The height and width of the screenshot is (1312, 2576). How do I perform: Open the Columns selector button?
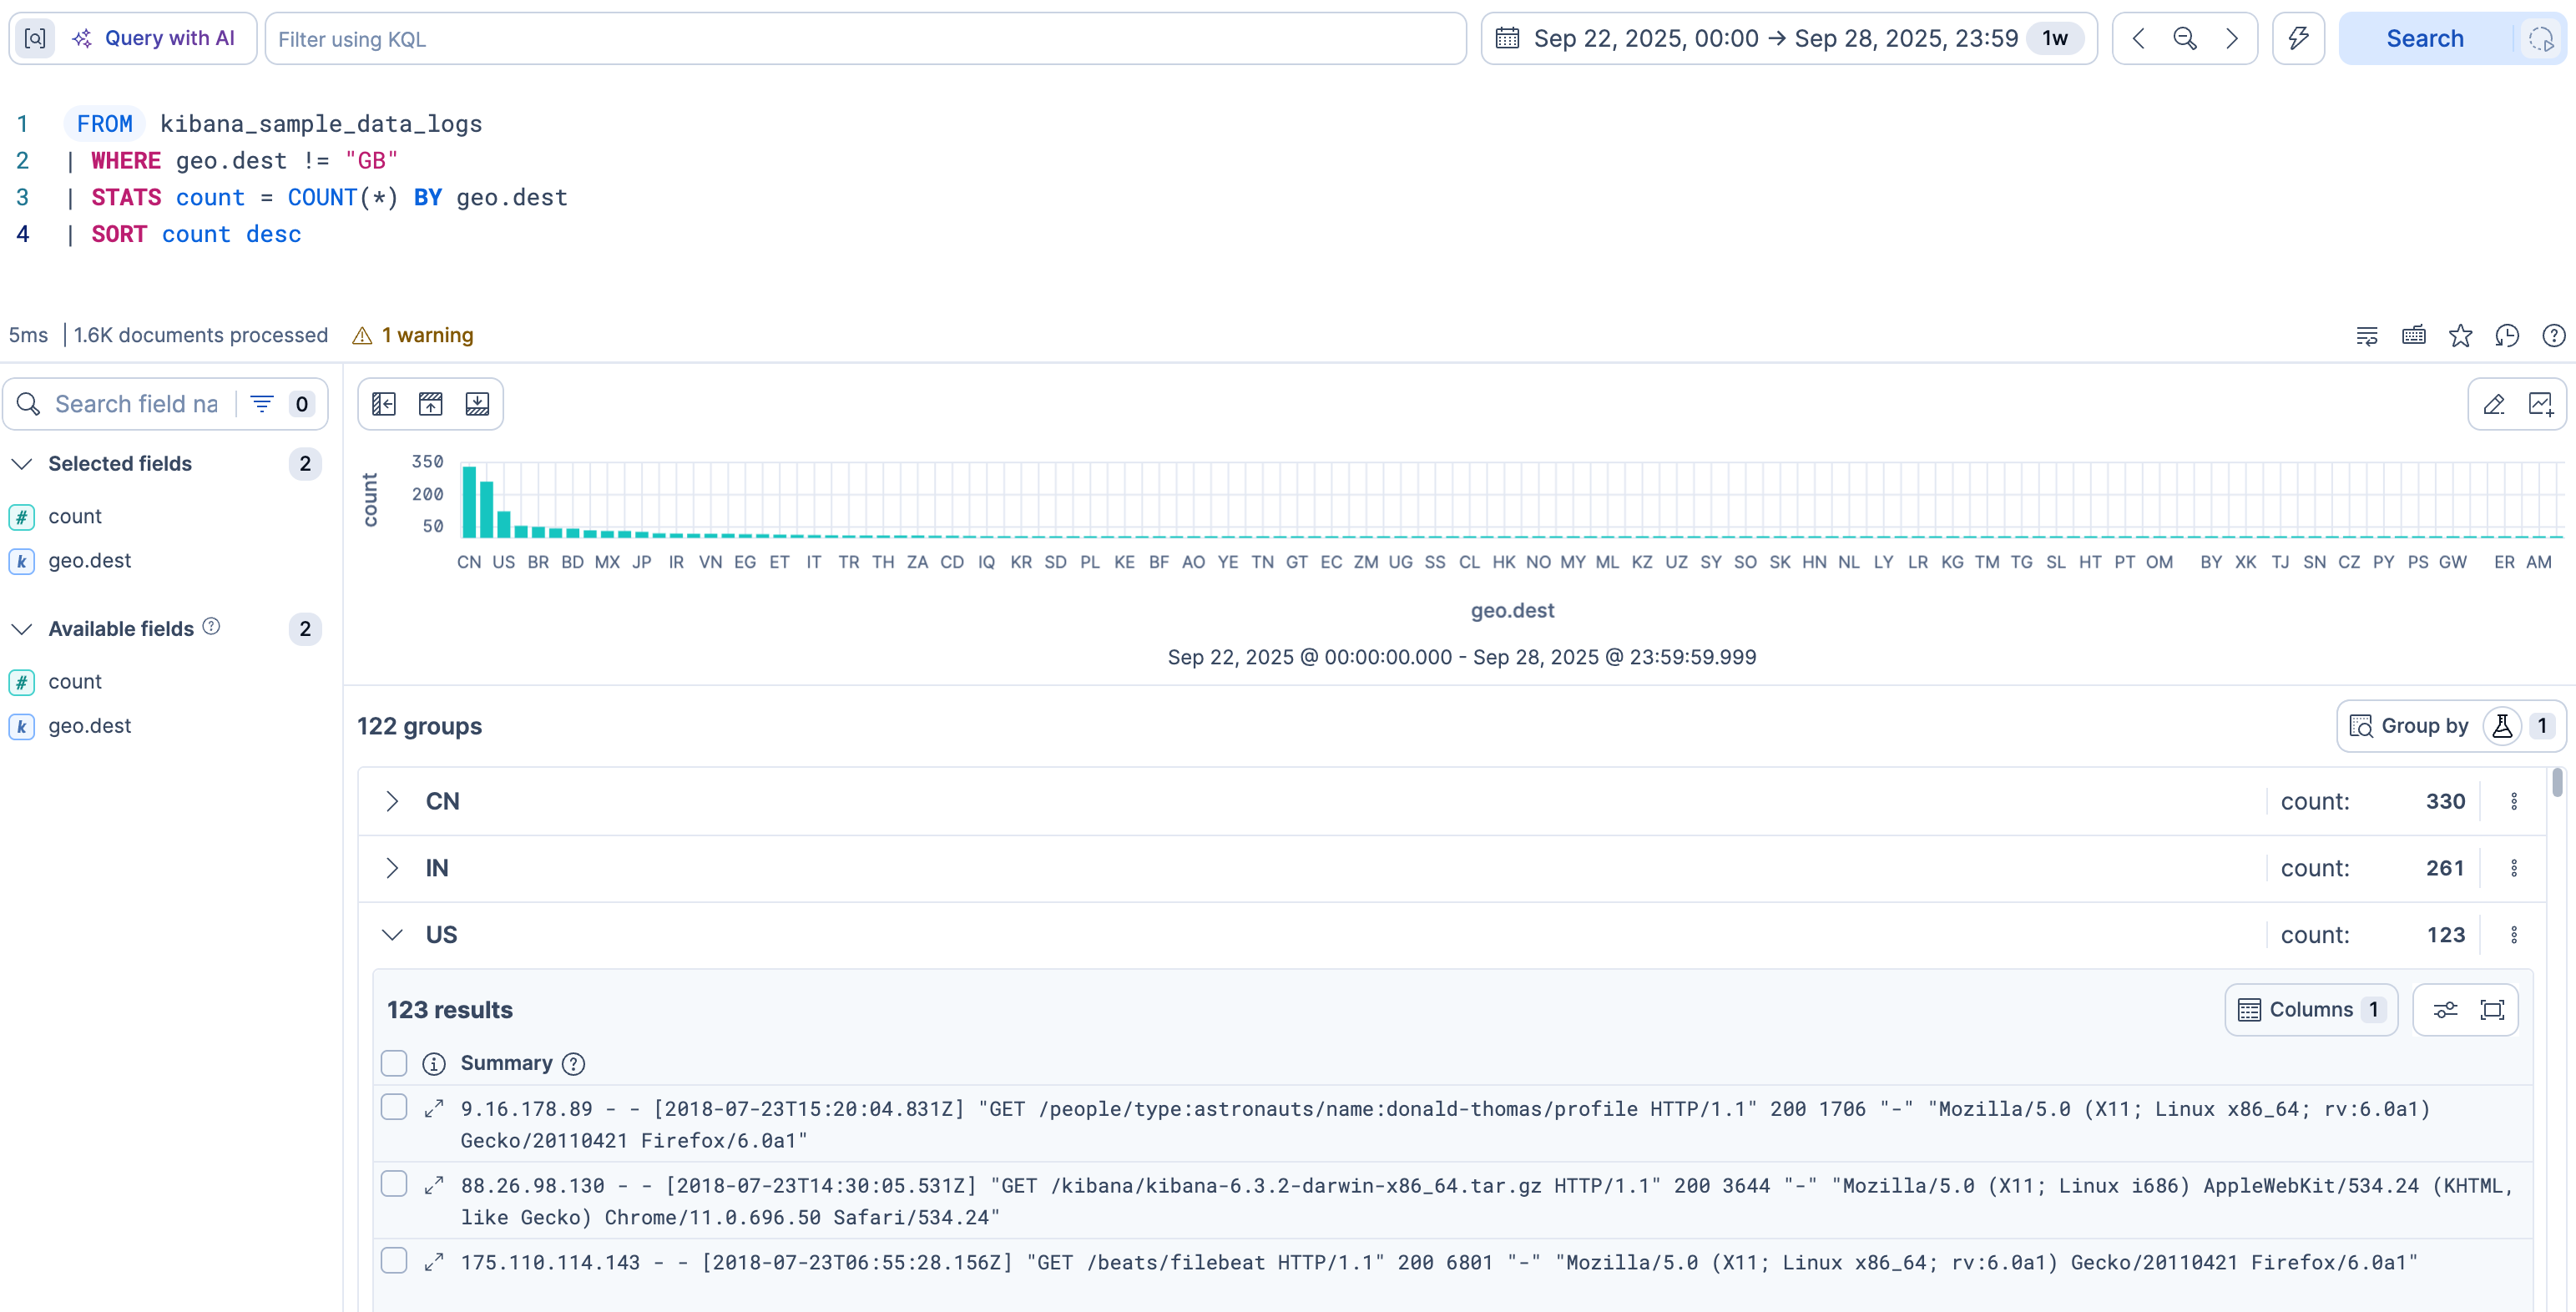2311,1010
